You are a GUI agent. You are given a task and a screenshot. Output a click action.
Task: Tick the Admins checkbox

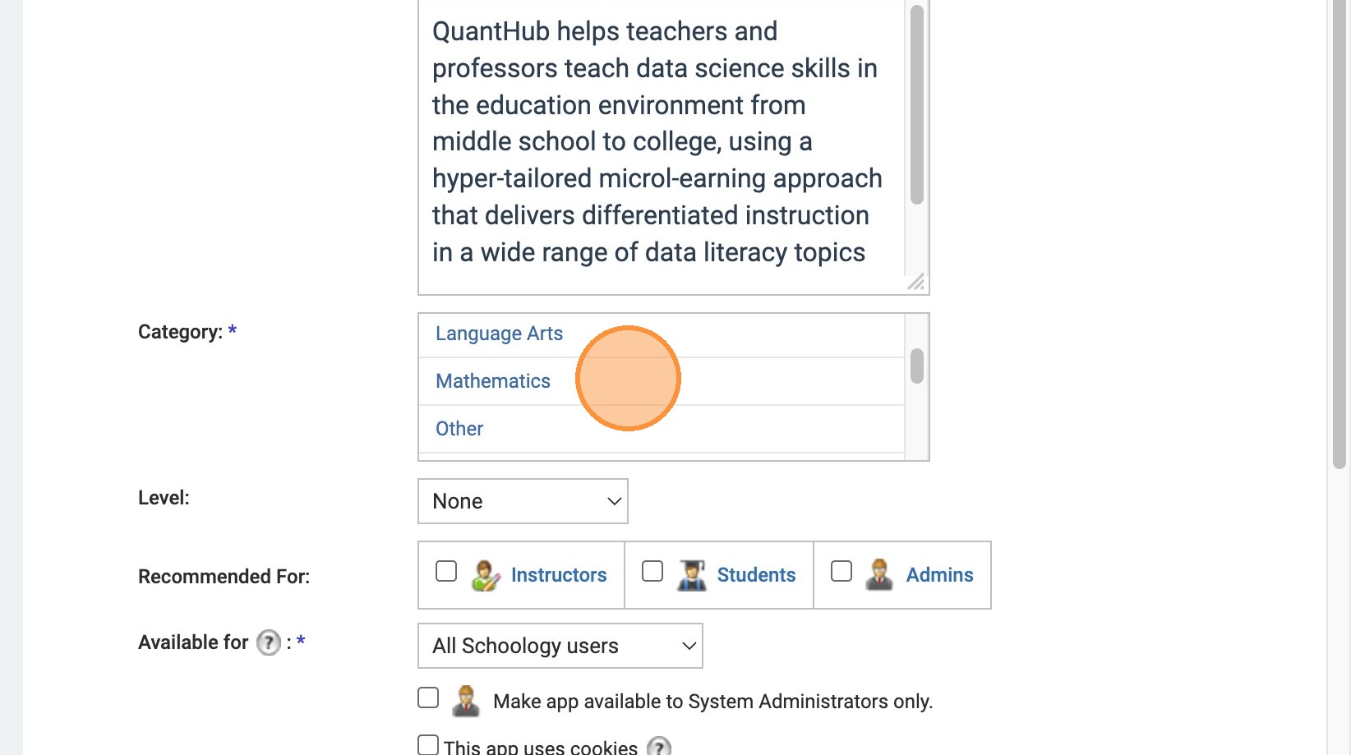[841, 571]
